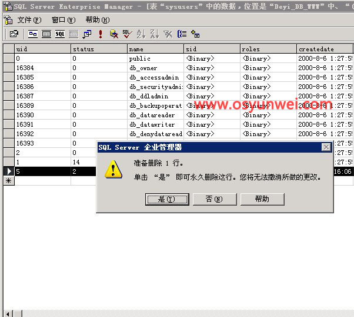Viewport: 354px width, 317px height.
Task: Click the cancel execution icon
Action: (114, 34)
